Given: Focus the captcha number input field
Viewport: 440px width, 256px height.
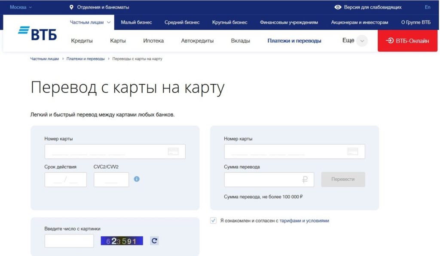Looking at the screenshot, I should tap(69, 241).
